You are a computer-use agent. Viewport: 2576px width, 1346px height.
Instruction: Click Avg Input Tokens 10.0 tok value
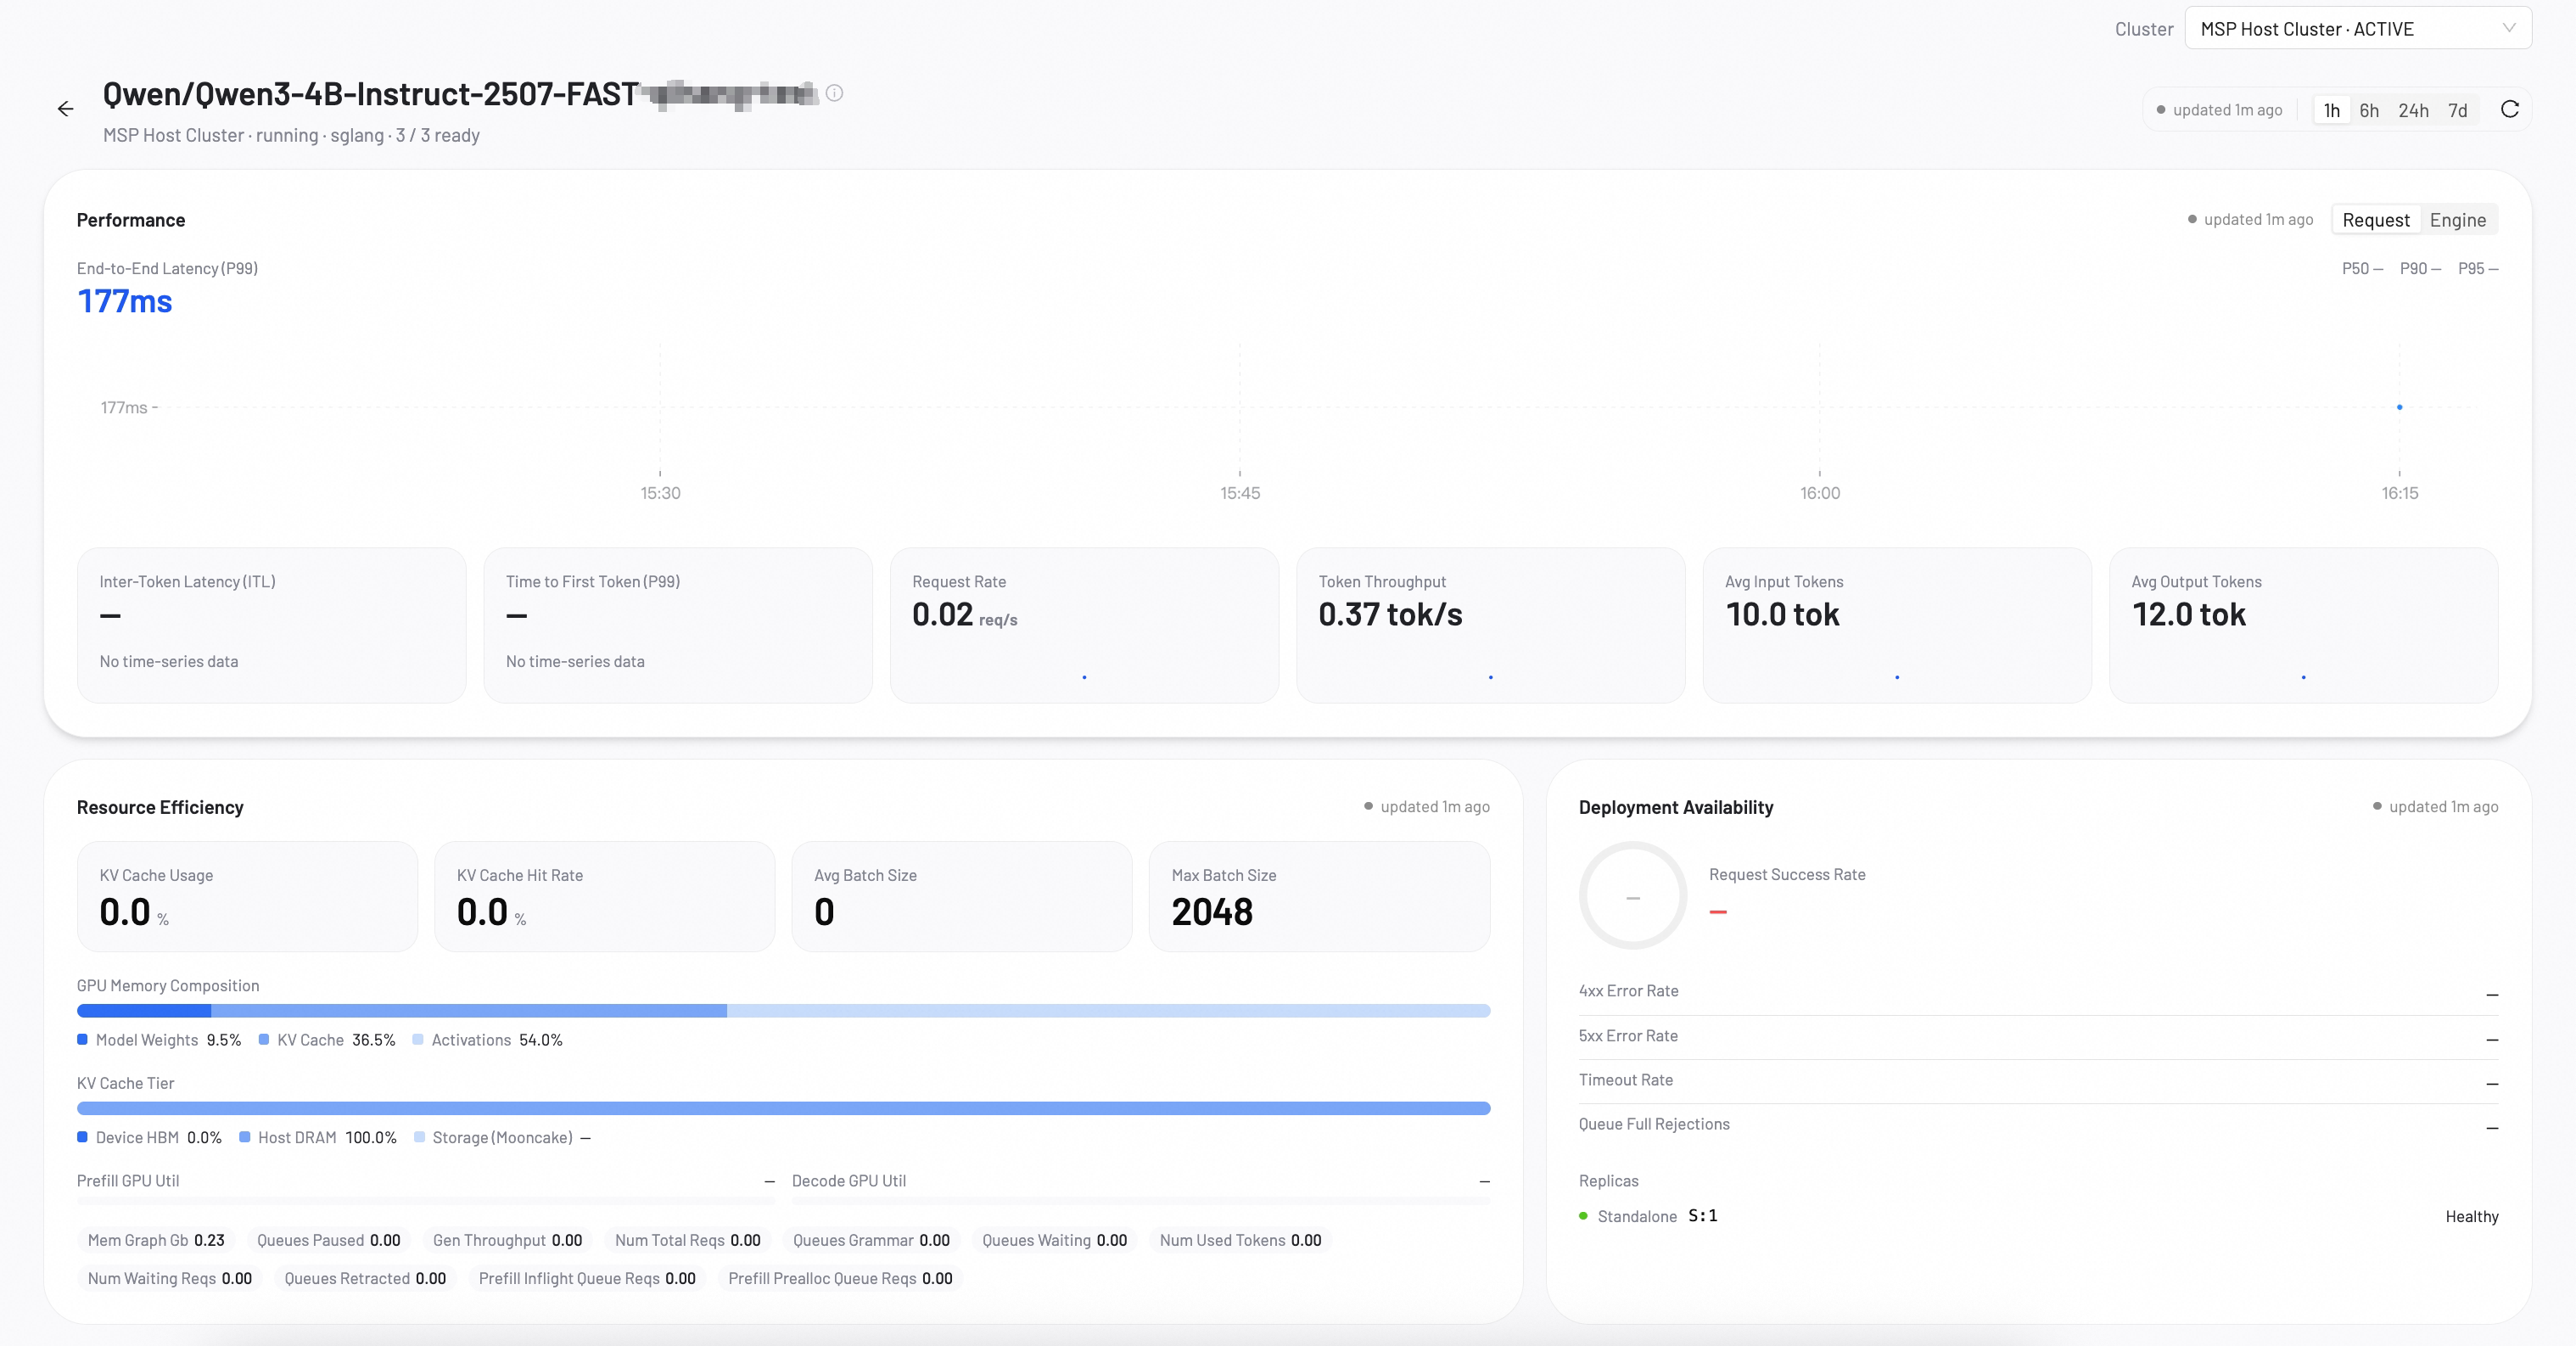click(1782, 614)
